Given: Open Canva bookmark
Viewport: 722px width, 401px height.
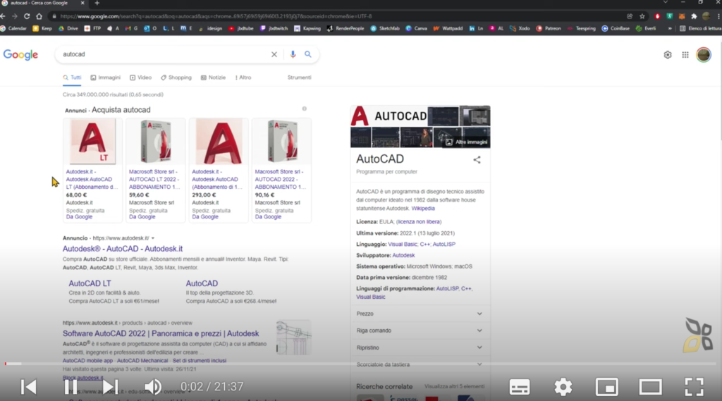Looking at the screenshot, I should click(416, 28).
